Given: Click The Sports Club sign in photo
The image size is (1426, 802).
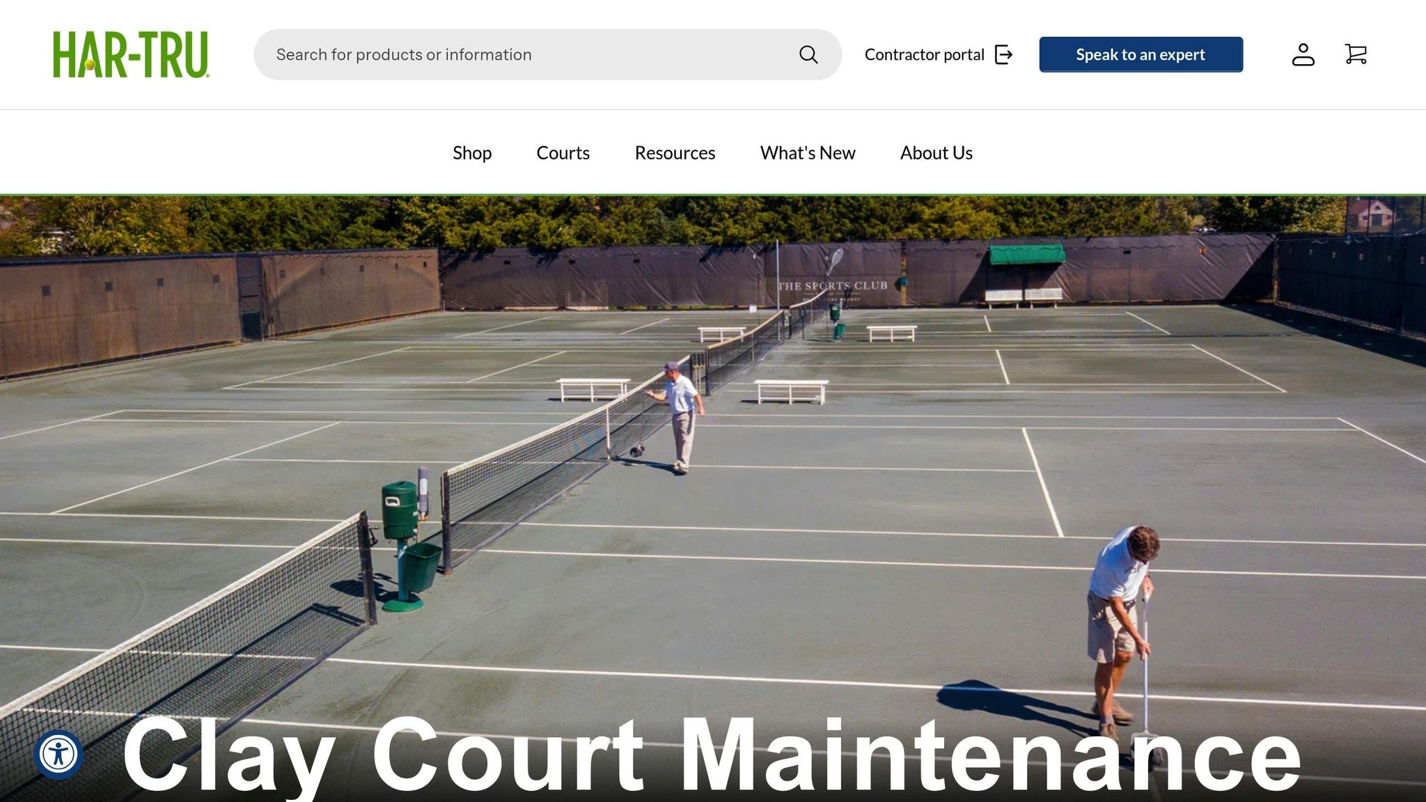Looking at the screenshot, I should pos(833,285).
